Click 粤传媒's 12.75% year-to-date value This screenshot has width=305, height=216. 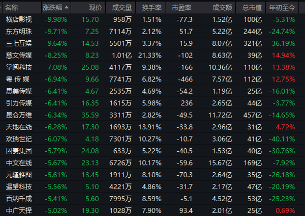[x=284, y=79]
